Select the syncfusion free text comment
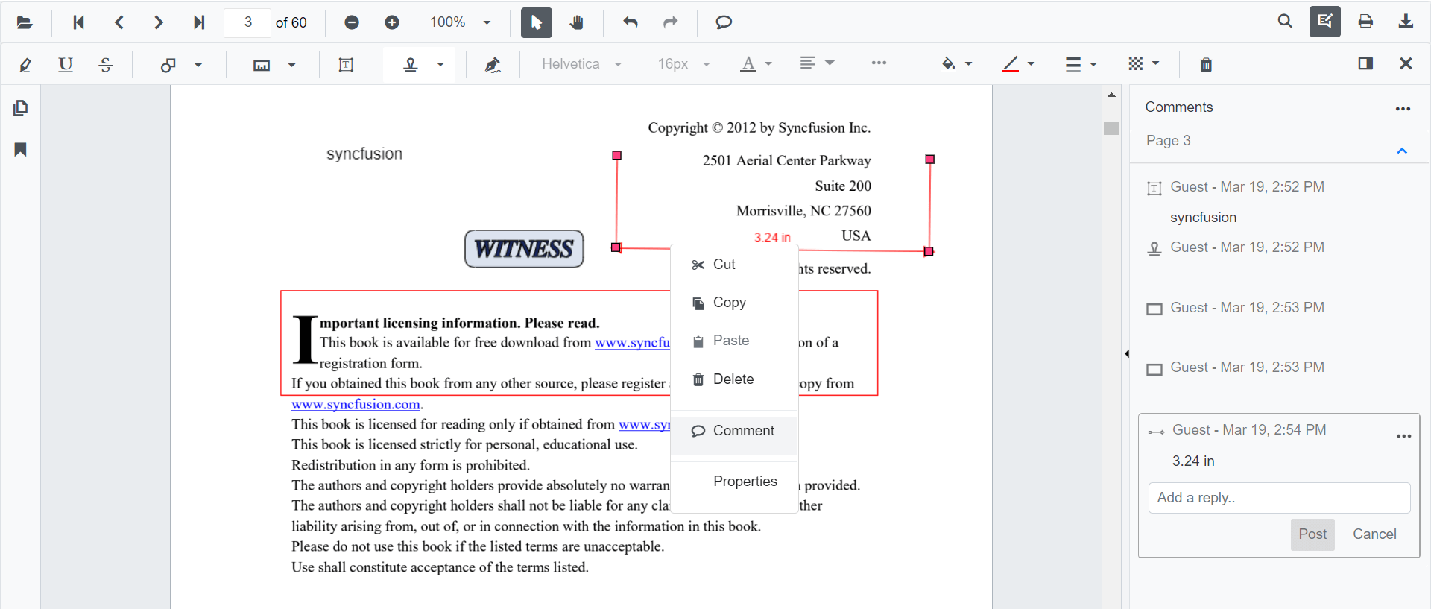This screenshot has height=609, width=1431. click(1279, 201)
